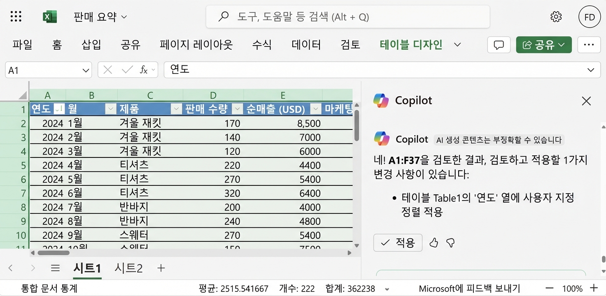Open status bar summary options chevron
This screenshot has height=296, width=606.
[x=387, y=289]
